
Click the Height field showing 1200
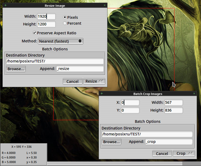(x=46, y=24)
